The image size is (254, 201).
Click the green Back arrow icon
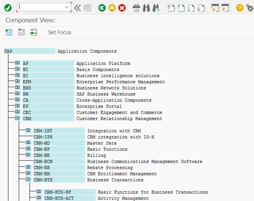pyautogui.click(x=102, y=8)
